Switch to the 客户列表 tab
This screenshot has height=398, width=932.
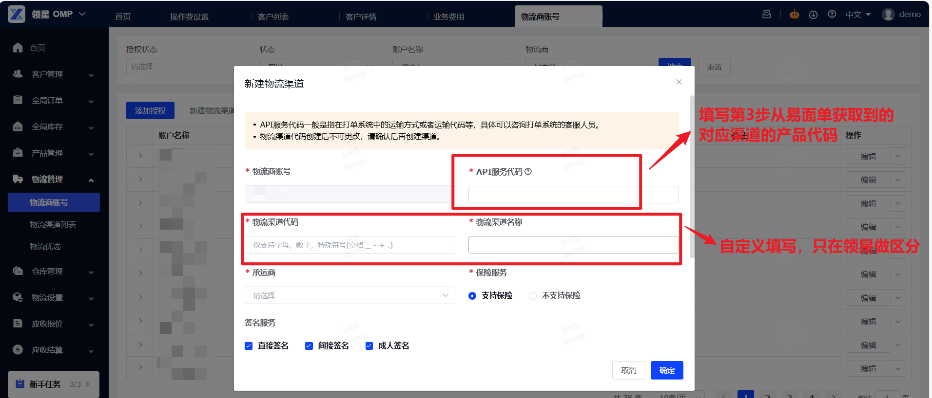tap(273, 17)
